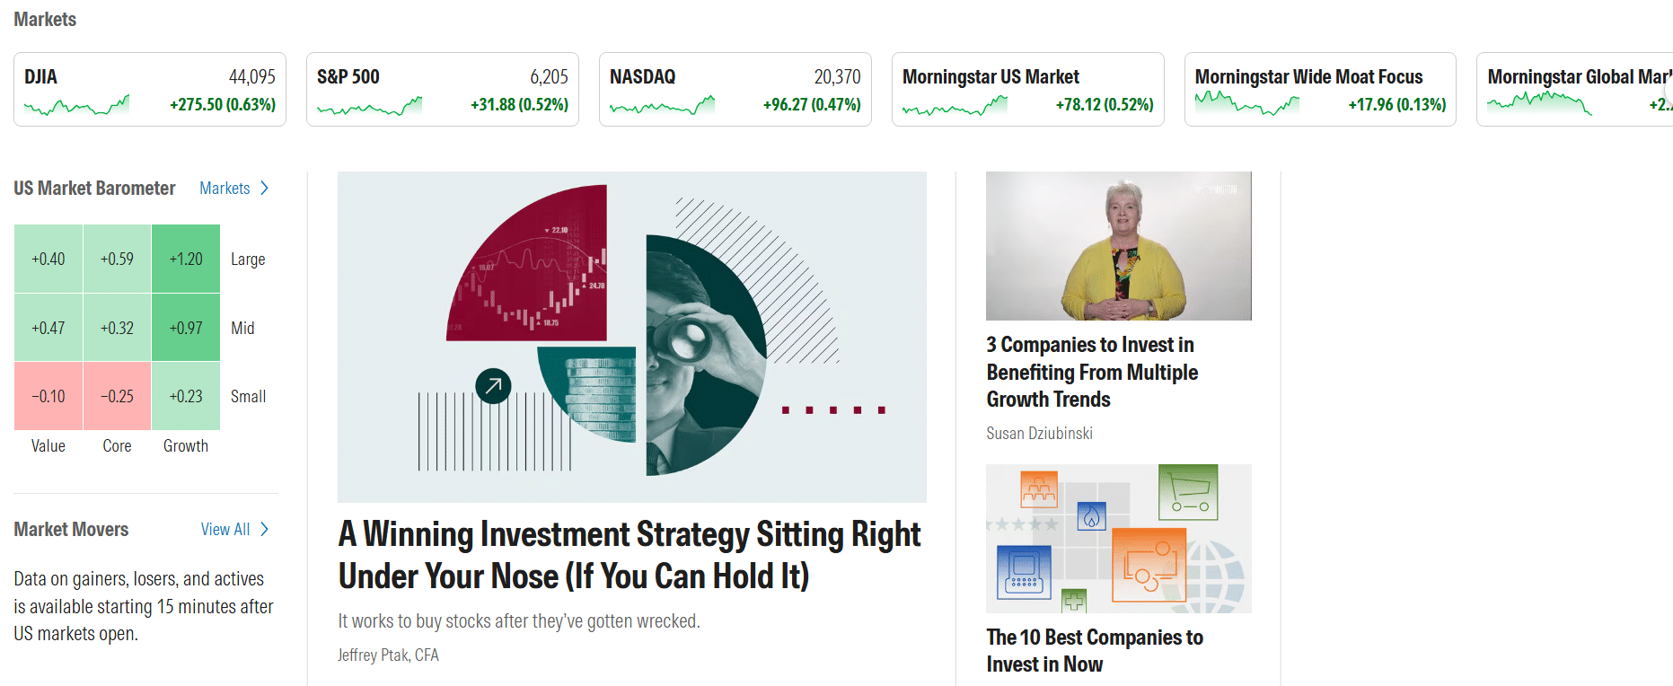Open the Winning Investment Strategy article headline

[629, 555]
